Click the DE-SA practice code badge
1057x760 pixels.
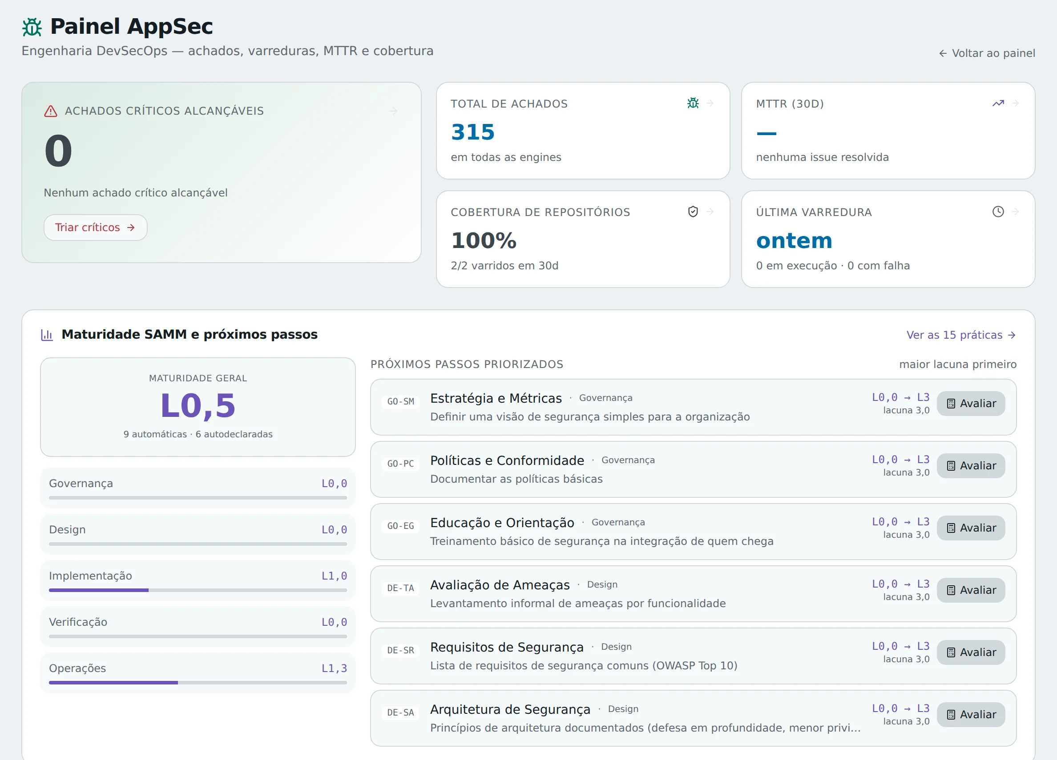click(x=401, y=712)
